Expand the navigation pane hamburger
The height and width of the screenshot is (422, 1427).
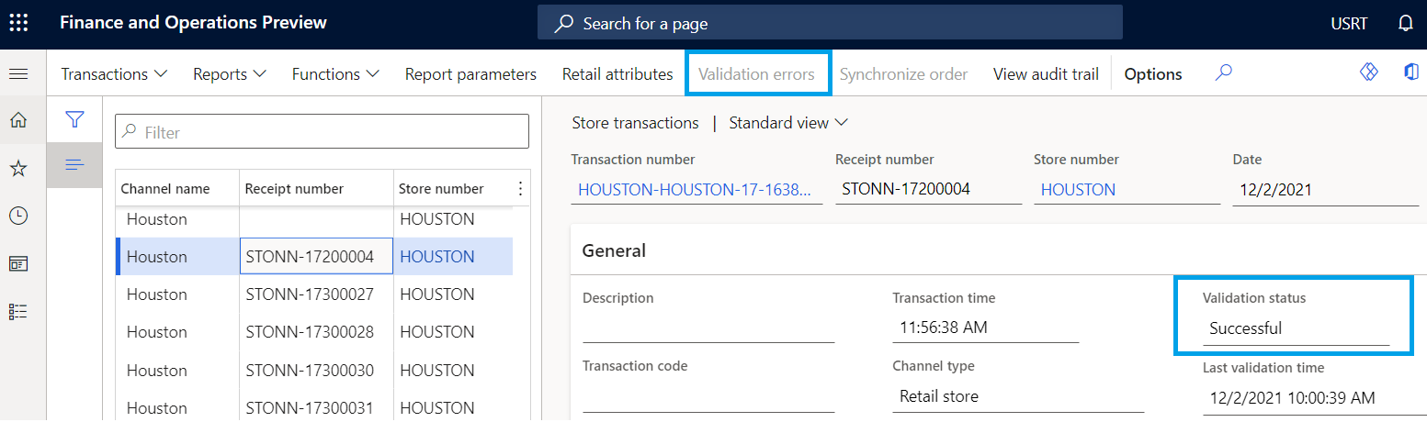[18, 73]
